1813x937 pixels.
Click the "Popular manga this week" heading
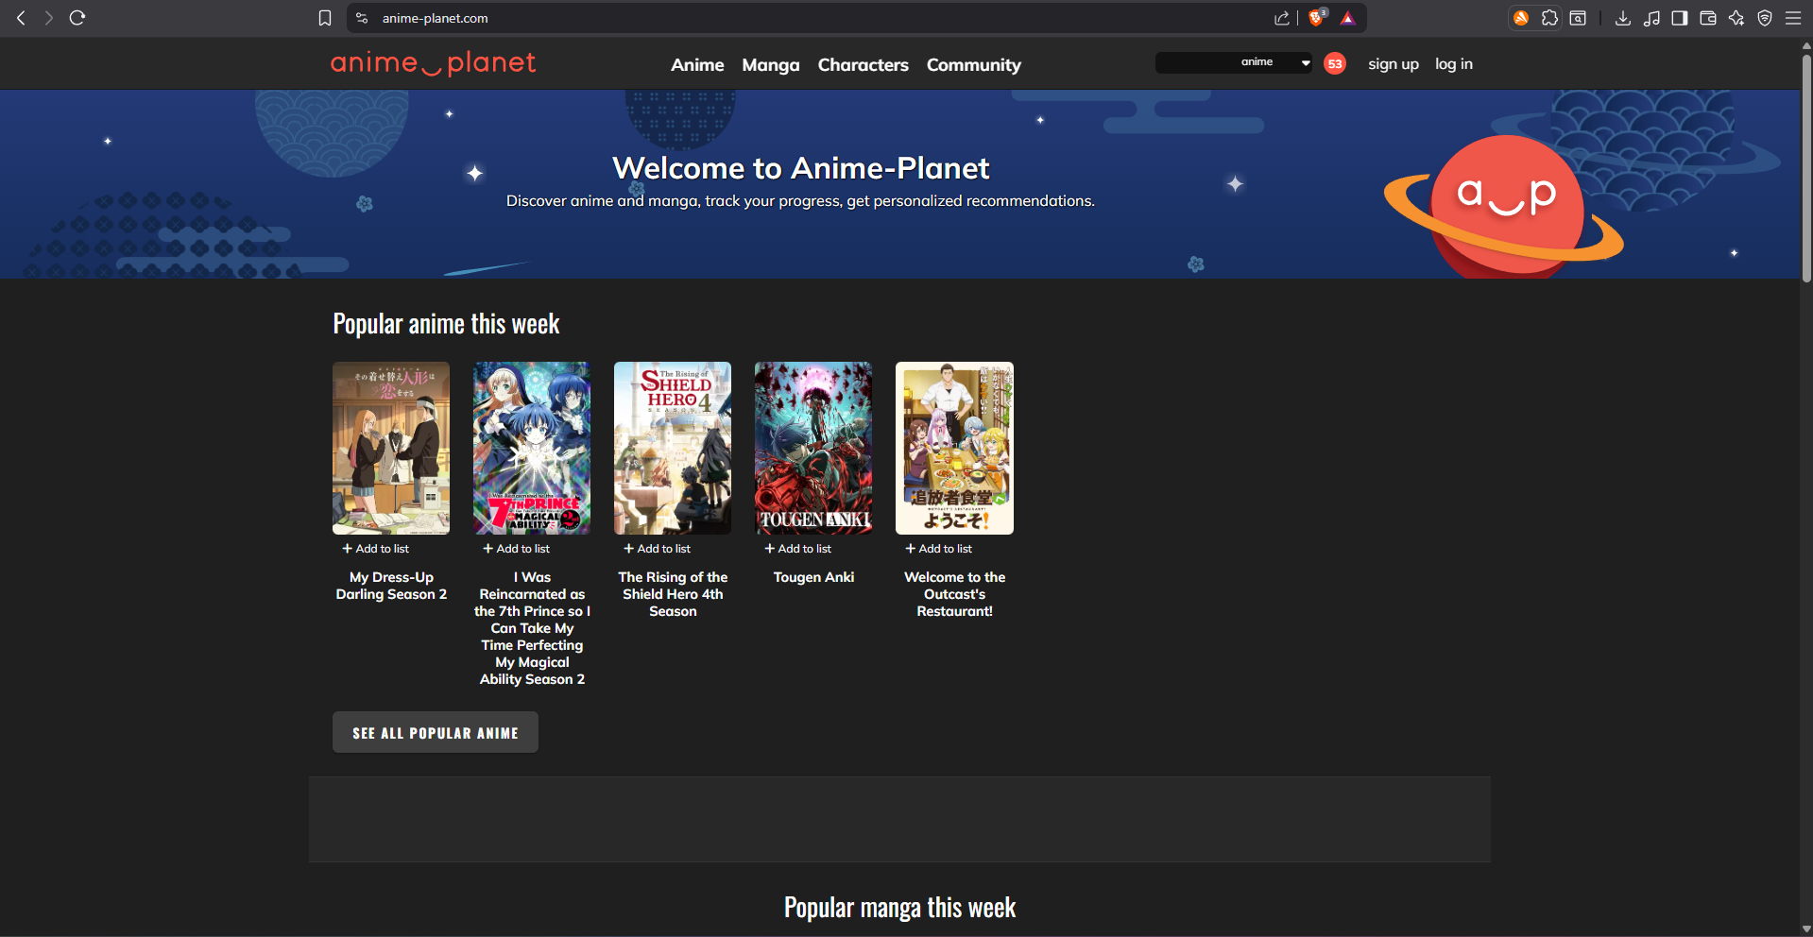(x=899, y=908)
